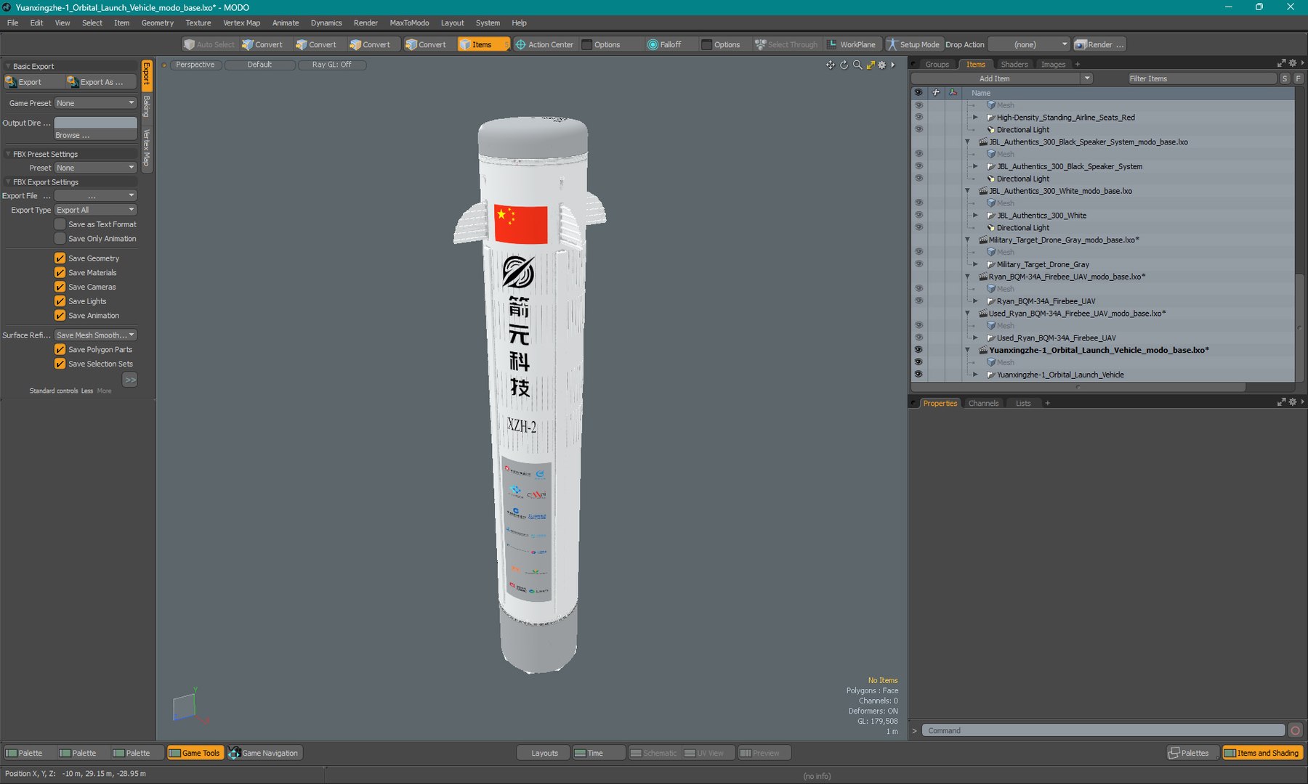Open FBX Preset dropdown
Image resolution: width=1308 pixels, height=784 pixels.
coord(96,168)
